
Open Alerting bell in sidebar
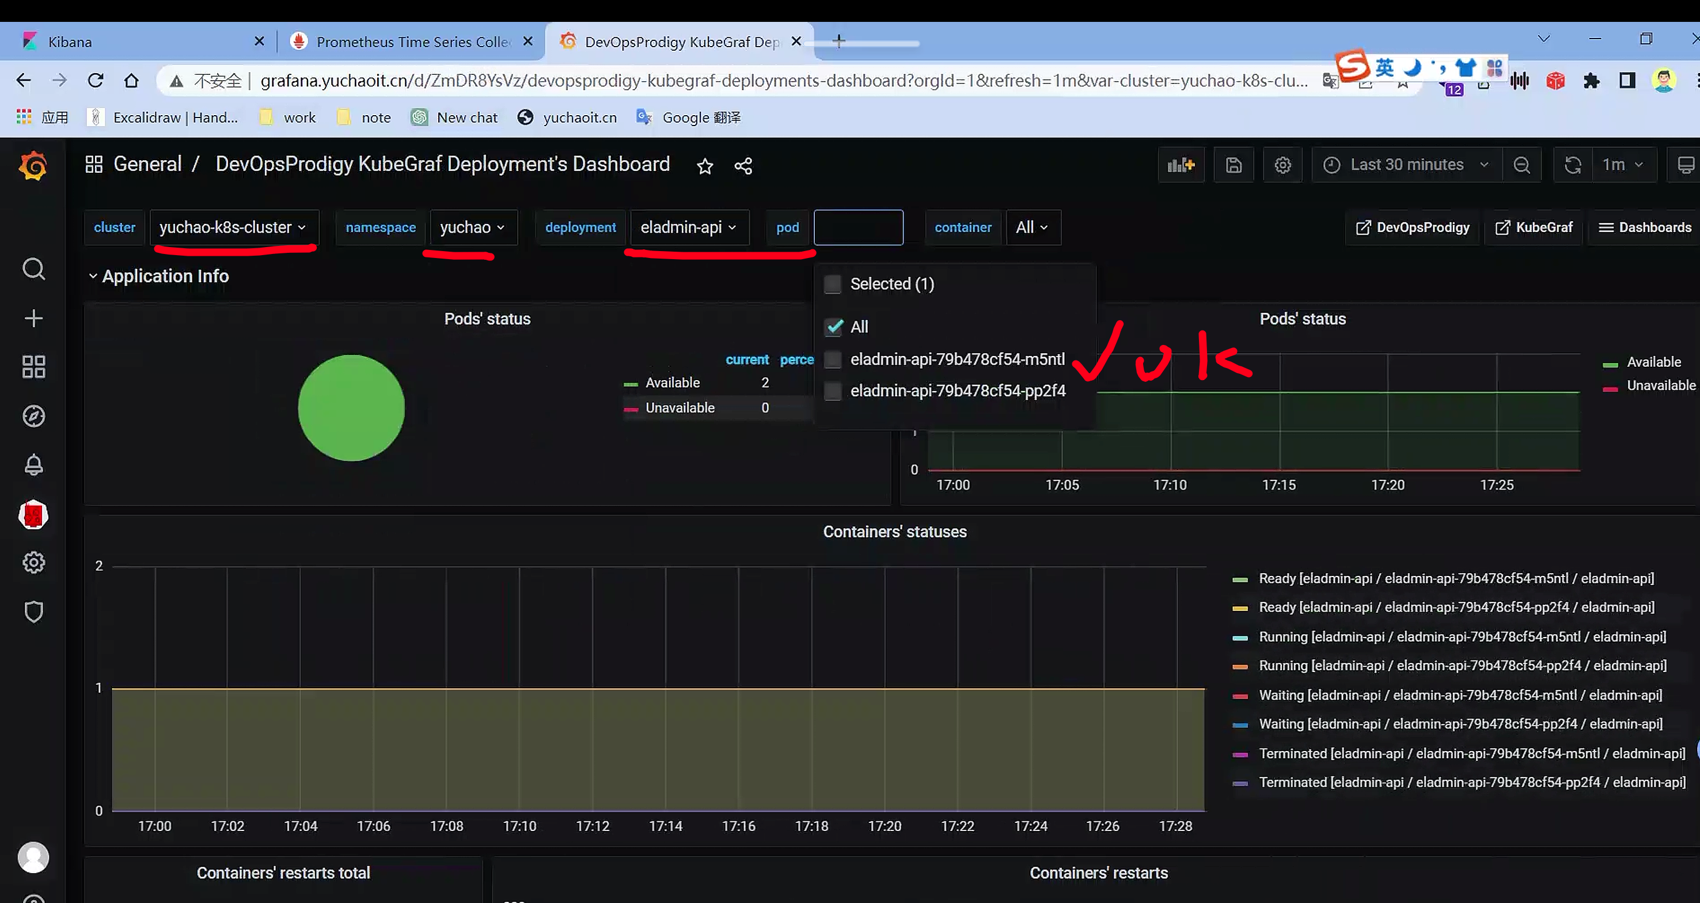click(33, 465)
